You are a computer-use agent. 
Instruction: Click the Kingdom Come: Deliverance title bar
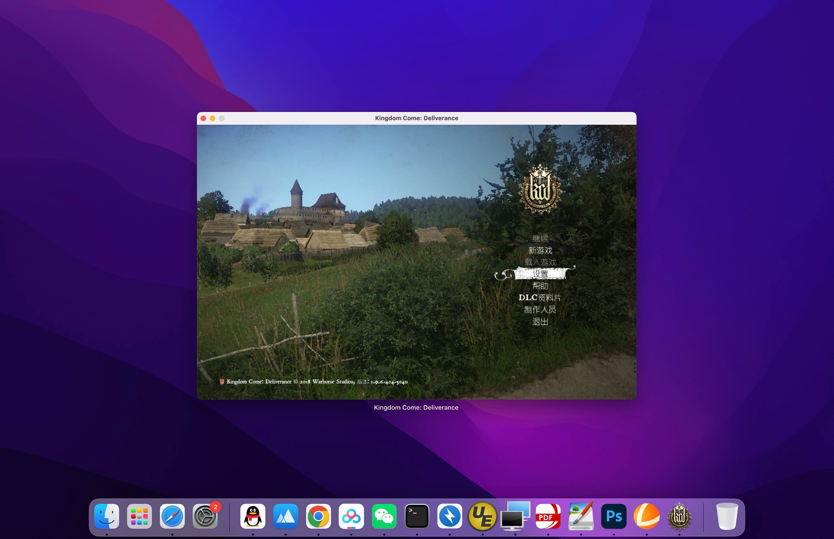point(417,118)
